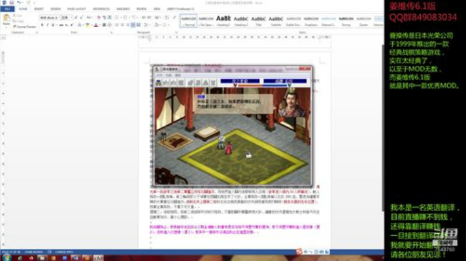Click the Phonetic Guide icon
The image size is (466, 261).
click(104, 18)
